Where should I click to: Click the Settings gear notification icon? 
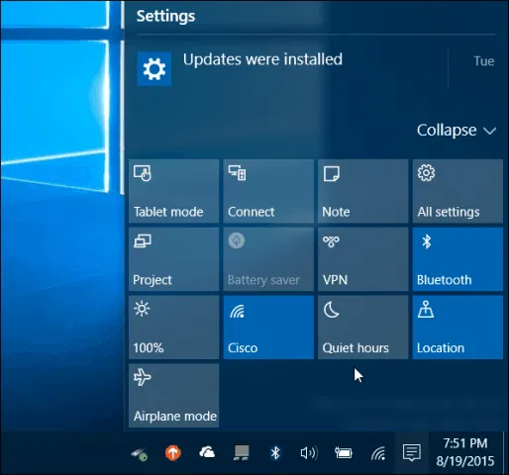click(154, 69)
